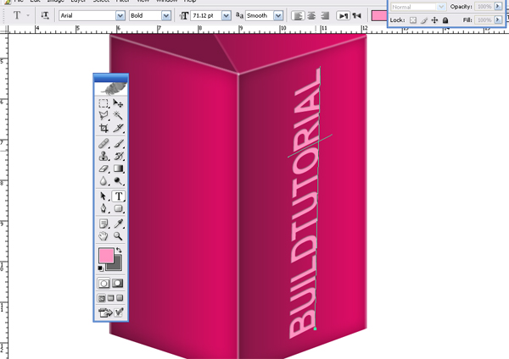Toggle lock transparent pixels
509x359 pixels.
tap(413, 20)
